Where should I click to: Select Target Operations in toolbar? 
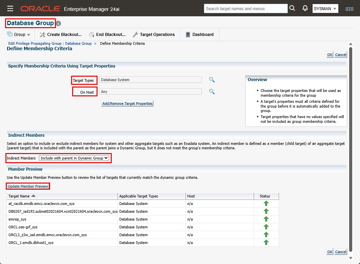click(154, 35)
